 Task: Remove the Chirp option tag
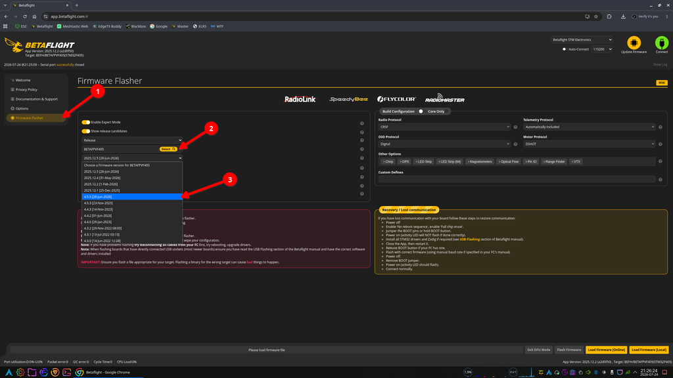(384, 161)
